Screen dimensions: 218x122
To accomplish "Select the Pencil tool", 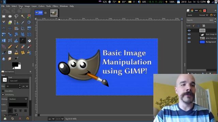I will coord(10,46).
